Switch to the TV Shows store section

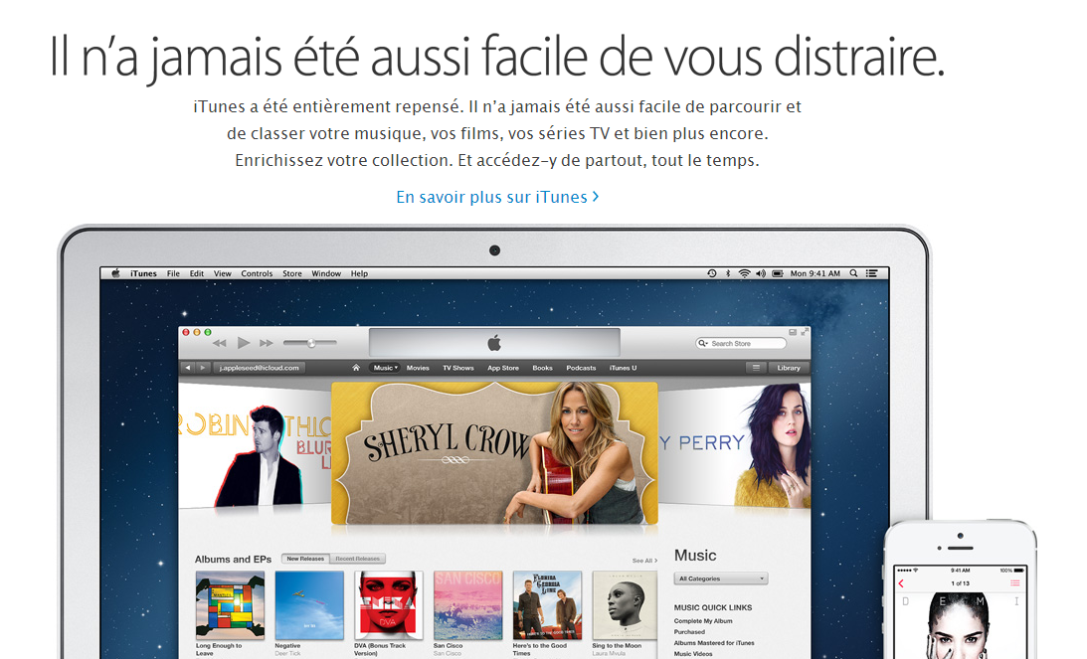(x=458, y=368)
